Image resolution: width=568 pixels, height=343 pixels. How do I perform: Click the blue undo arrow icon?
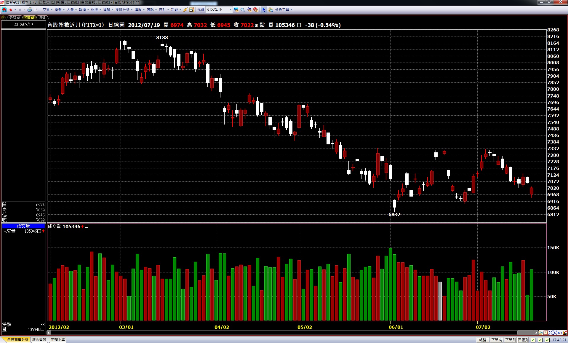click(560, 333)
